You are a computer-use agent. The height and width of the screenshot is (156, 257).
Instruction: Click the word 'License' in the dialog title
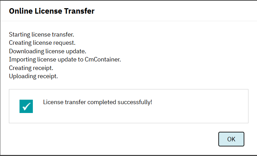48,11
